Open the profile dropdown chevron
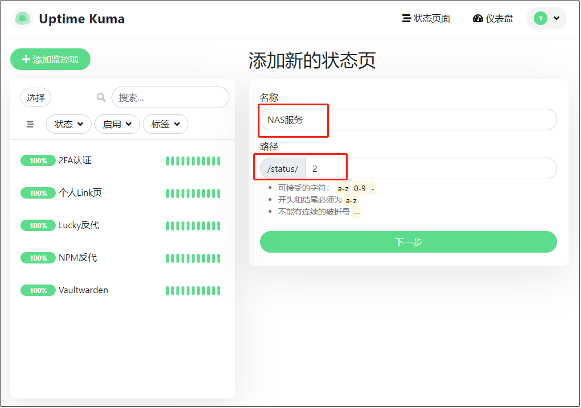The height and width of the screenshot is (408, 581). (557, 18)
